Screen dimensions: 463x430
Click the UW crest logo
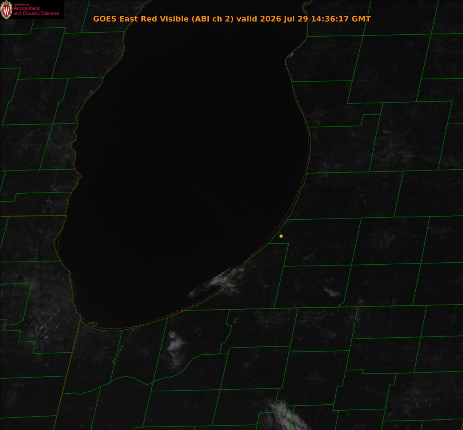[6, 10]
